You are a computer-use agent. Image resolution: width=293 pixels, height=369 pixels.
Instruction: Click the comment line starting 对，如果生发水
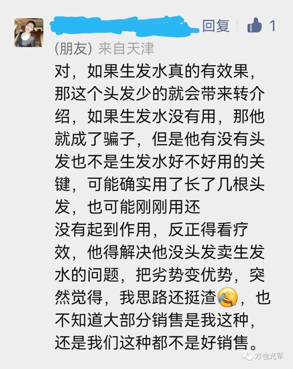pos(155,71)
